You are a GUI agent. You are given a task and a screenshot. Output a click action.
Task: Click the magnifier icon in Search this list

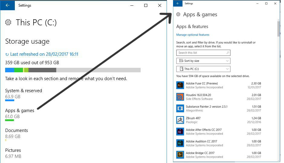click(228, 53)
